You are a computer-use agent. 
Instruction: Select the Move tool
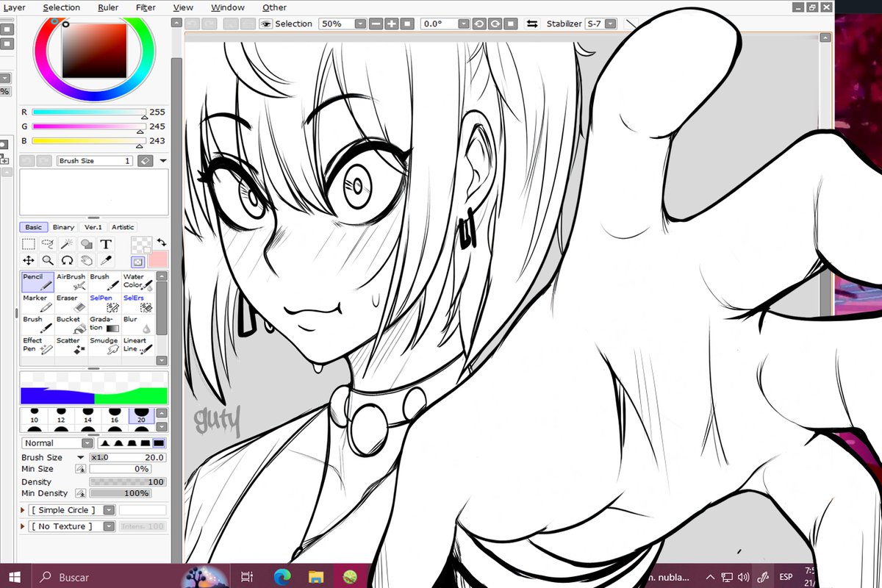coord(29,260)
